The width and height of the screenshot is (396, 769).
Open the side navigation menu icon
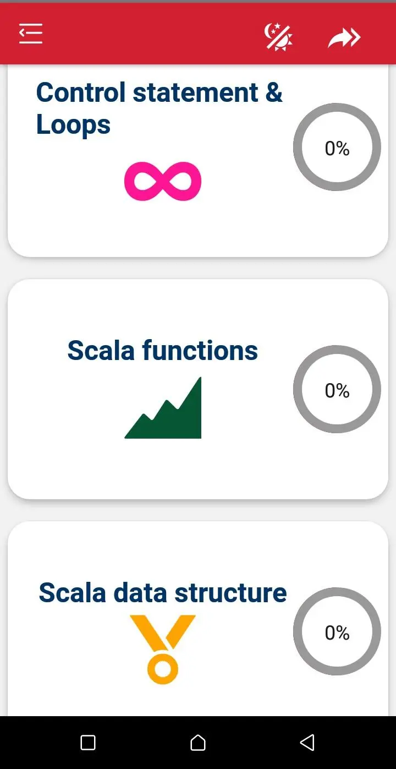pyautogui.click(x=31, y=34)
